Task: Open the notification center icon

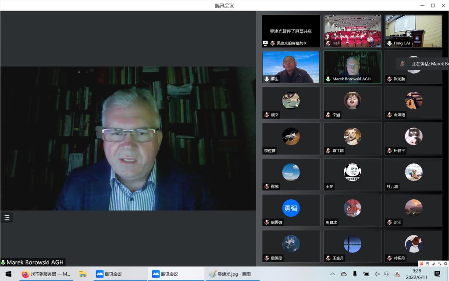Action: pyautogui.click(x=437, y=274)
